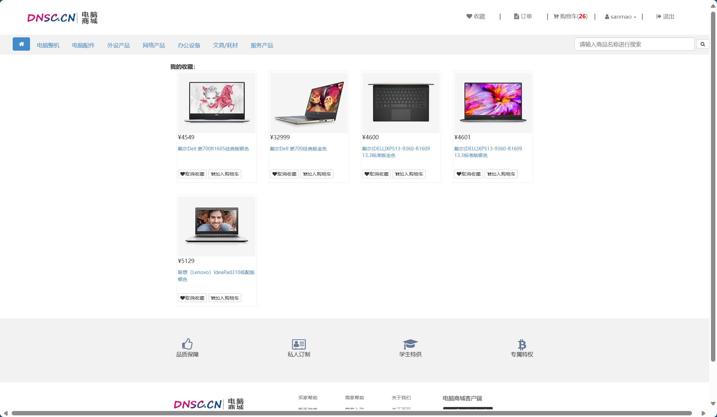The width and height of the screenshot is (717, 417).
Task: Click the ¥4600 XPS13 keyboard thumbnail
Action: click(x=401, y=103)
